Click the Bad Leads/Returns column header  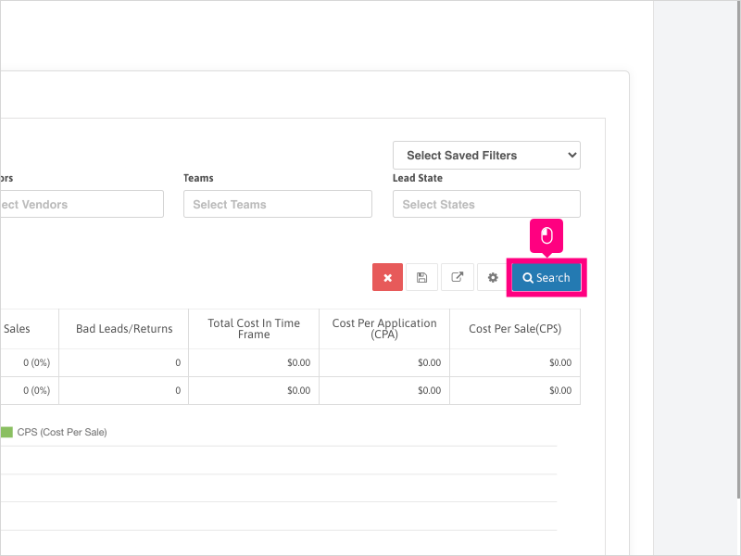tap(124, 329)
